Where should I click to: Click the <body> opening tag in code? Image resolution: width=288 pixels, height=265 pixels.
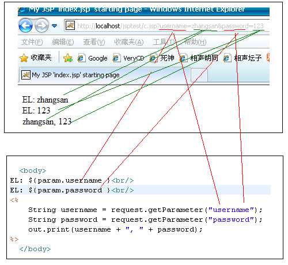pyautogui.click(x=33, y=171)
